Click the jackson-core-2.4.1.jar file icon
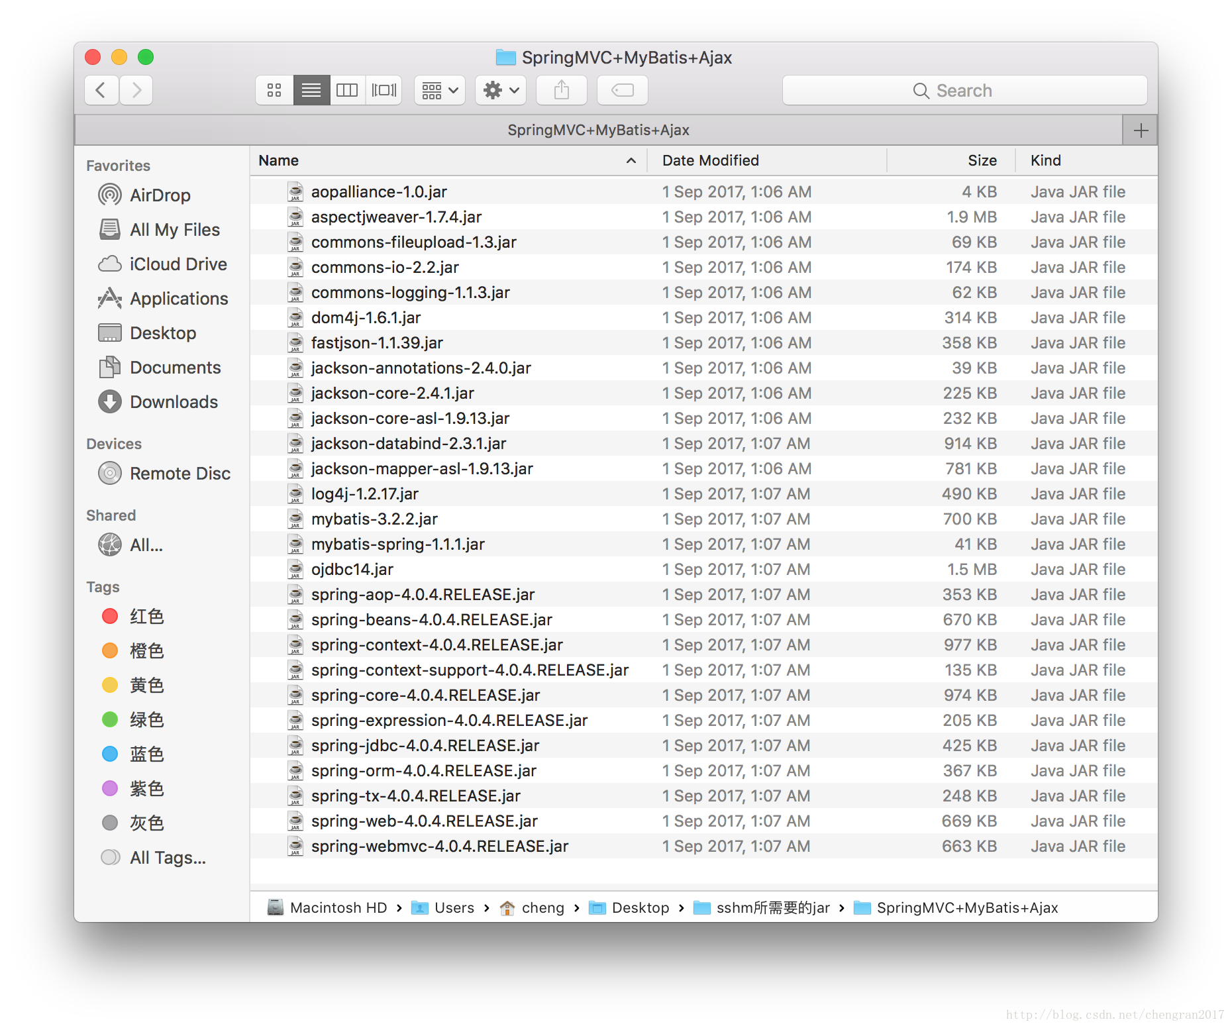The height and width of the screenshot is (1028, 1232). [295, 393]
